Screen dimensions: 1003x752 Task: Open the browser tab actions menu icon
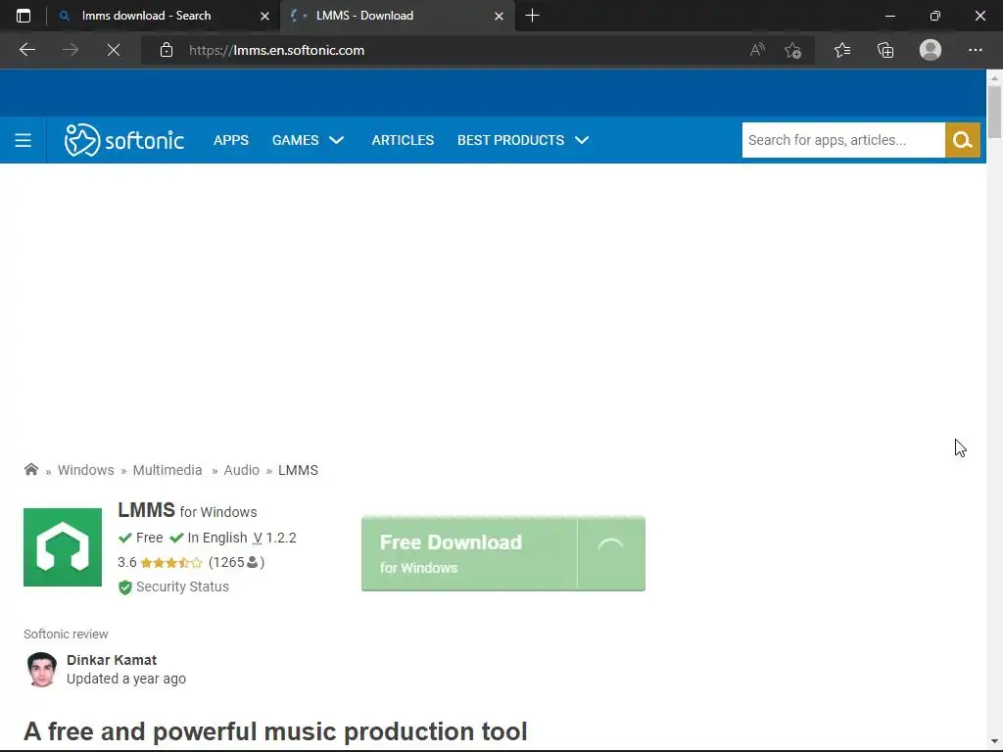pyautogui.click(x=24, y=16)
